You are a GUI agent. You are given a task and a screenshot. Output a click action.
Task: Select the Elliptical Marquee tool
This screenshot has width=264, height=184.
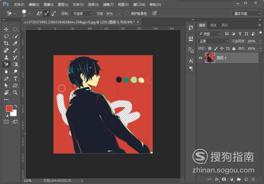click(15, 30)
